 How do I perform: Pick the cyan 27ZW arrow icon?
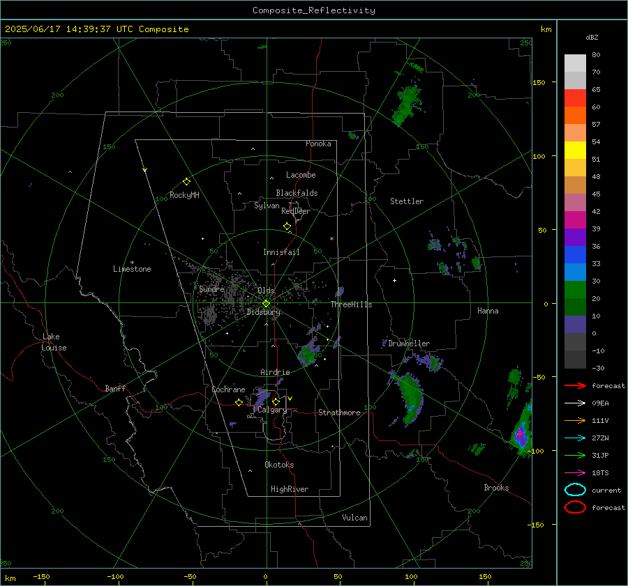click(575, 438)
